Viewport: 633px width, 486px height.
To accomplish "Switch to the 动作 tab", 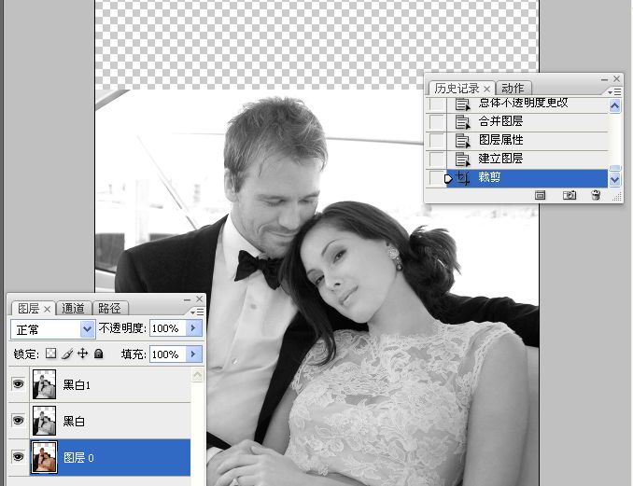I will coord(511,88).
